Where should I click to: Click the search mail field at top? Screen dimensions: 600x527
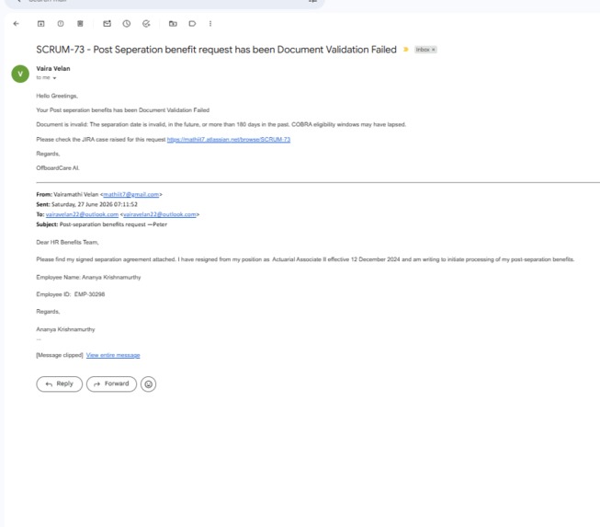(164, 3)
